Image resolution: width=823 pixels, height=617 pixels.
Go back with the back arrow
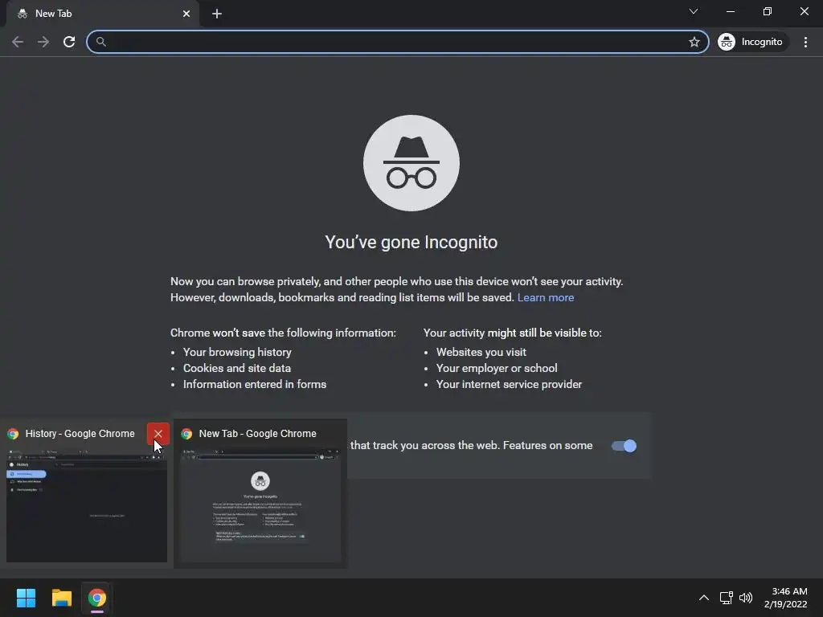pos(18,42)
